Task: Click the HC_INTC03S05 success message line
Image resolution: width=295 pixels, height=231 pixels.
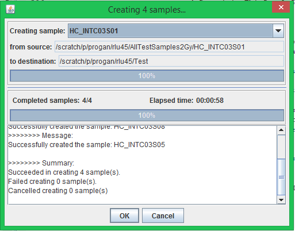Action: coord(86,145)
